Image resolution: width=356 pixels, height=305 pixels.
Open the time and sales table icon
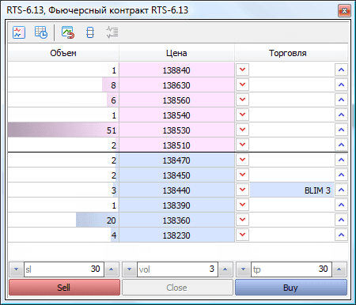point(41,32)
